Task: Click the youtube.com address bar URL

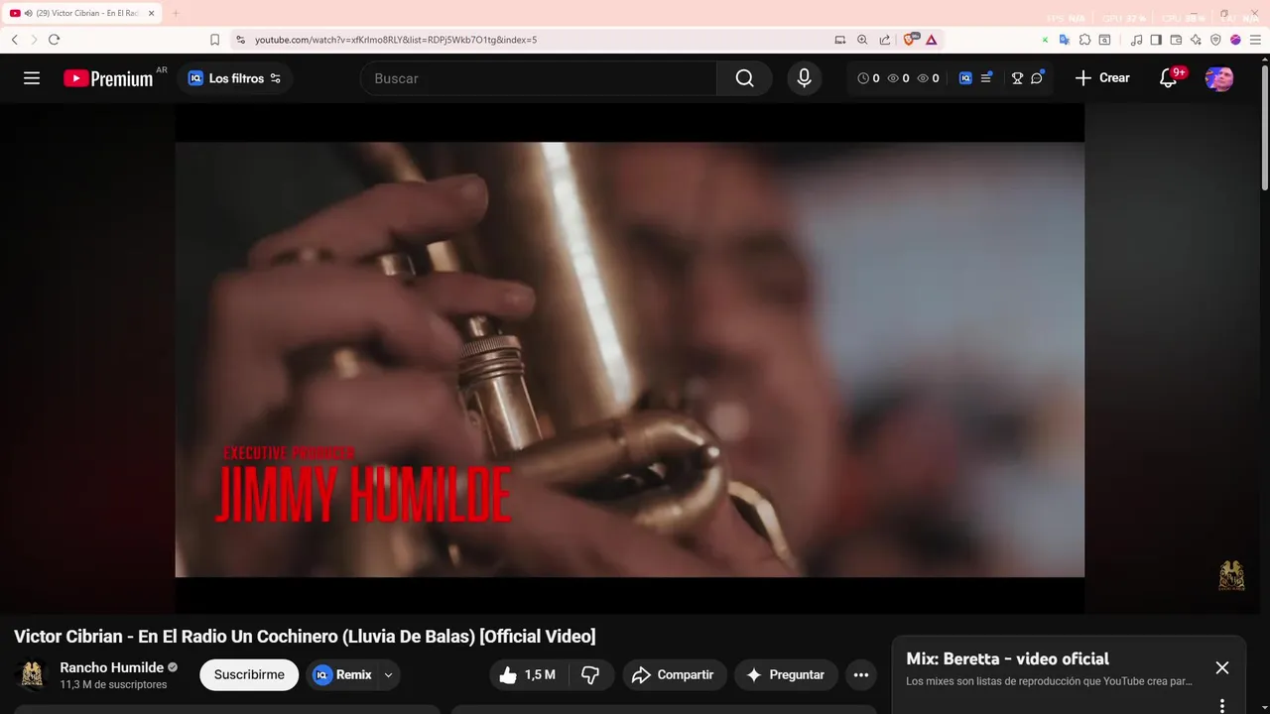Action: point(396,40)
